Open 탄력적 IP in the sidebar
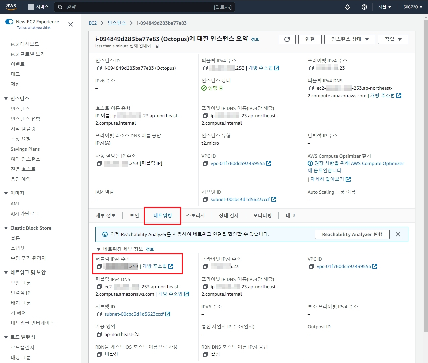428x363 pixels. point(20,293)
